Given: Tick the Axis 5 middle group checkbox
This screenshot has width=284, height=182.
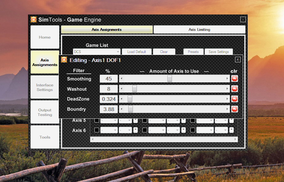Looking at the screenshot, I should pyautogui.click(x=145, y=120).
